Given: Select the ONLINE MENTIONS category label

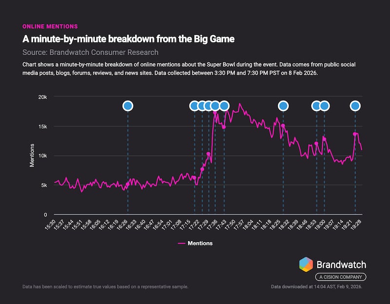Looking at the screenshot, I should tap(50, 26).
